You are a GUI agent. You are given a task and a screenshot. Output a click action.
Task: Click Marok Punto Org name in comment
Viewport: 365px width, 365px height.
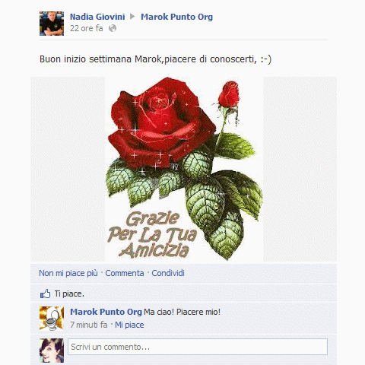click(x=106, y=312)
